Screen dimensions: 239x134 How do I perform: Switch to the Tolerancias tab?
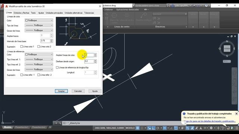tap(89, 13)
